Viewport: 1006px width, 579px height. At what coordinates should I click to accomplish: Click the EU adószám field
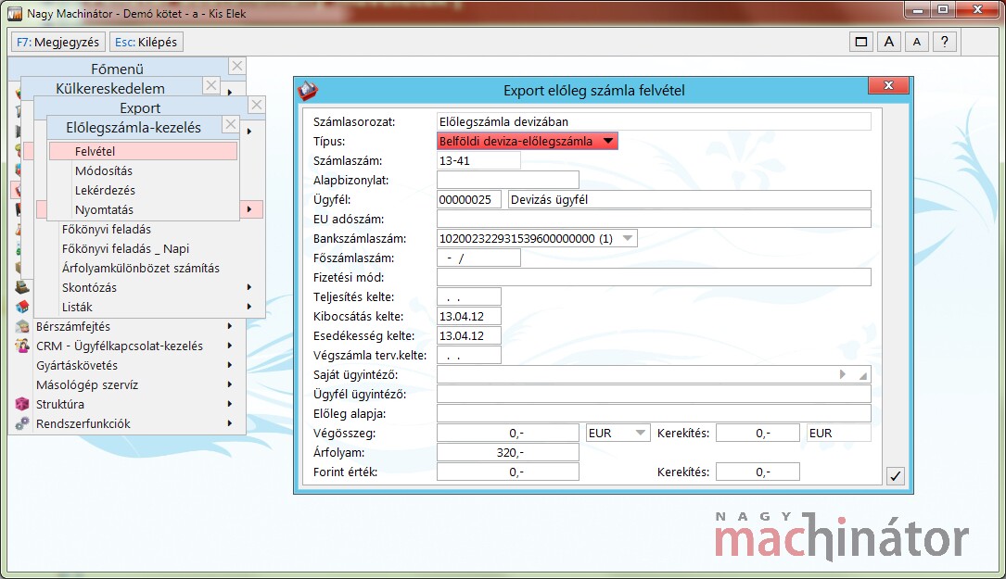pos(654,219)
